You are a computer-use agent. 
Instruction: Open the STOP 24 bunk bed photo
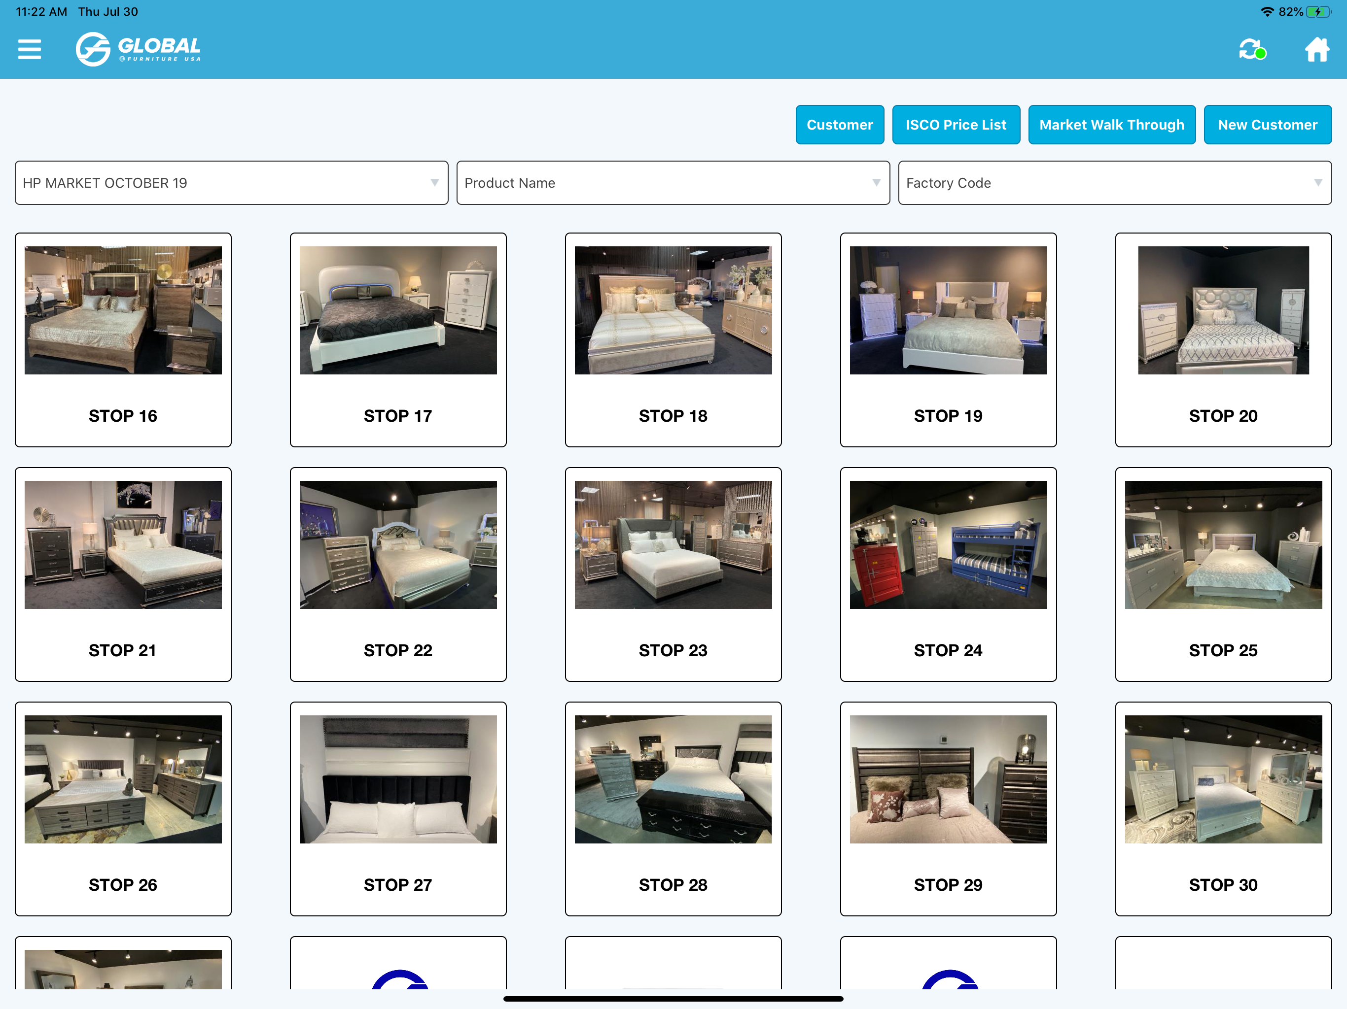click(x=948, y=545)
